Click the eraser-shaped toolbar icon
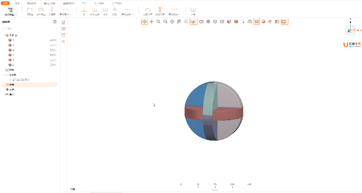Image resolution: width=362 pixels, height=193 pixels. coord(270,22)
